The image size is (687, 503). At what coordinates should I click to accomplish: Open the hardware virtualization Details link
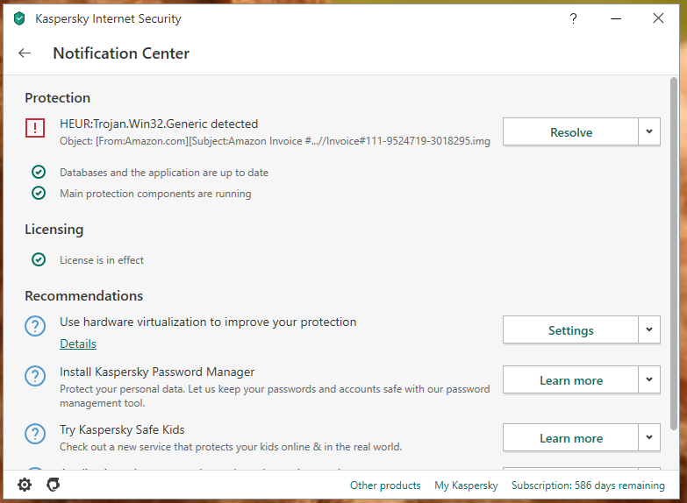pos(78,344)
